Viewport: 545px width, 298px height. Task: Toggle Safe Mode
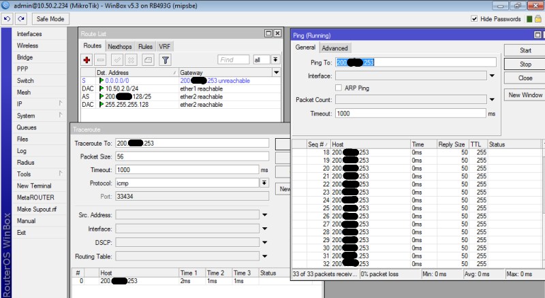pyautogui.click(x=50, y=19)
